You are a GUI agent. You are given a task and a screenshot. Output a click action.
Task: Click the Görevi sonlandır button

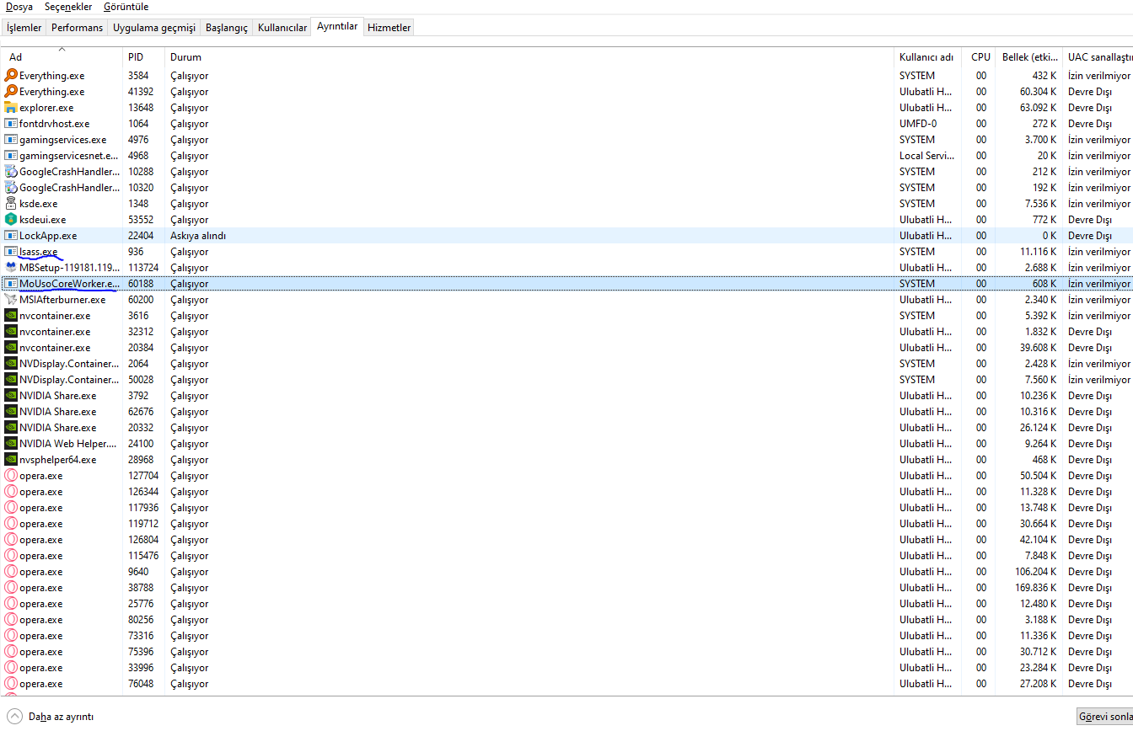(x=1105, y=717)
